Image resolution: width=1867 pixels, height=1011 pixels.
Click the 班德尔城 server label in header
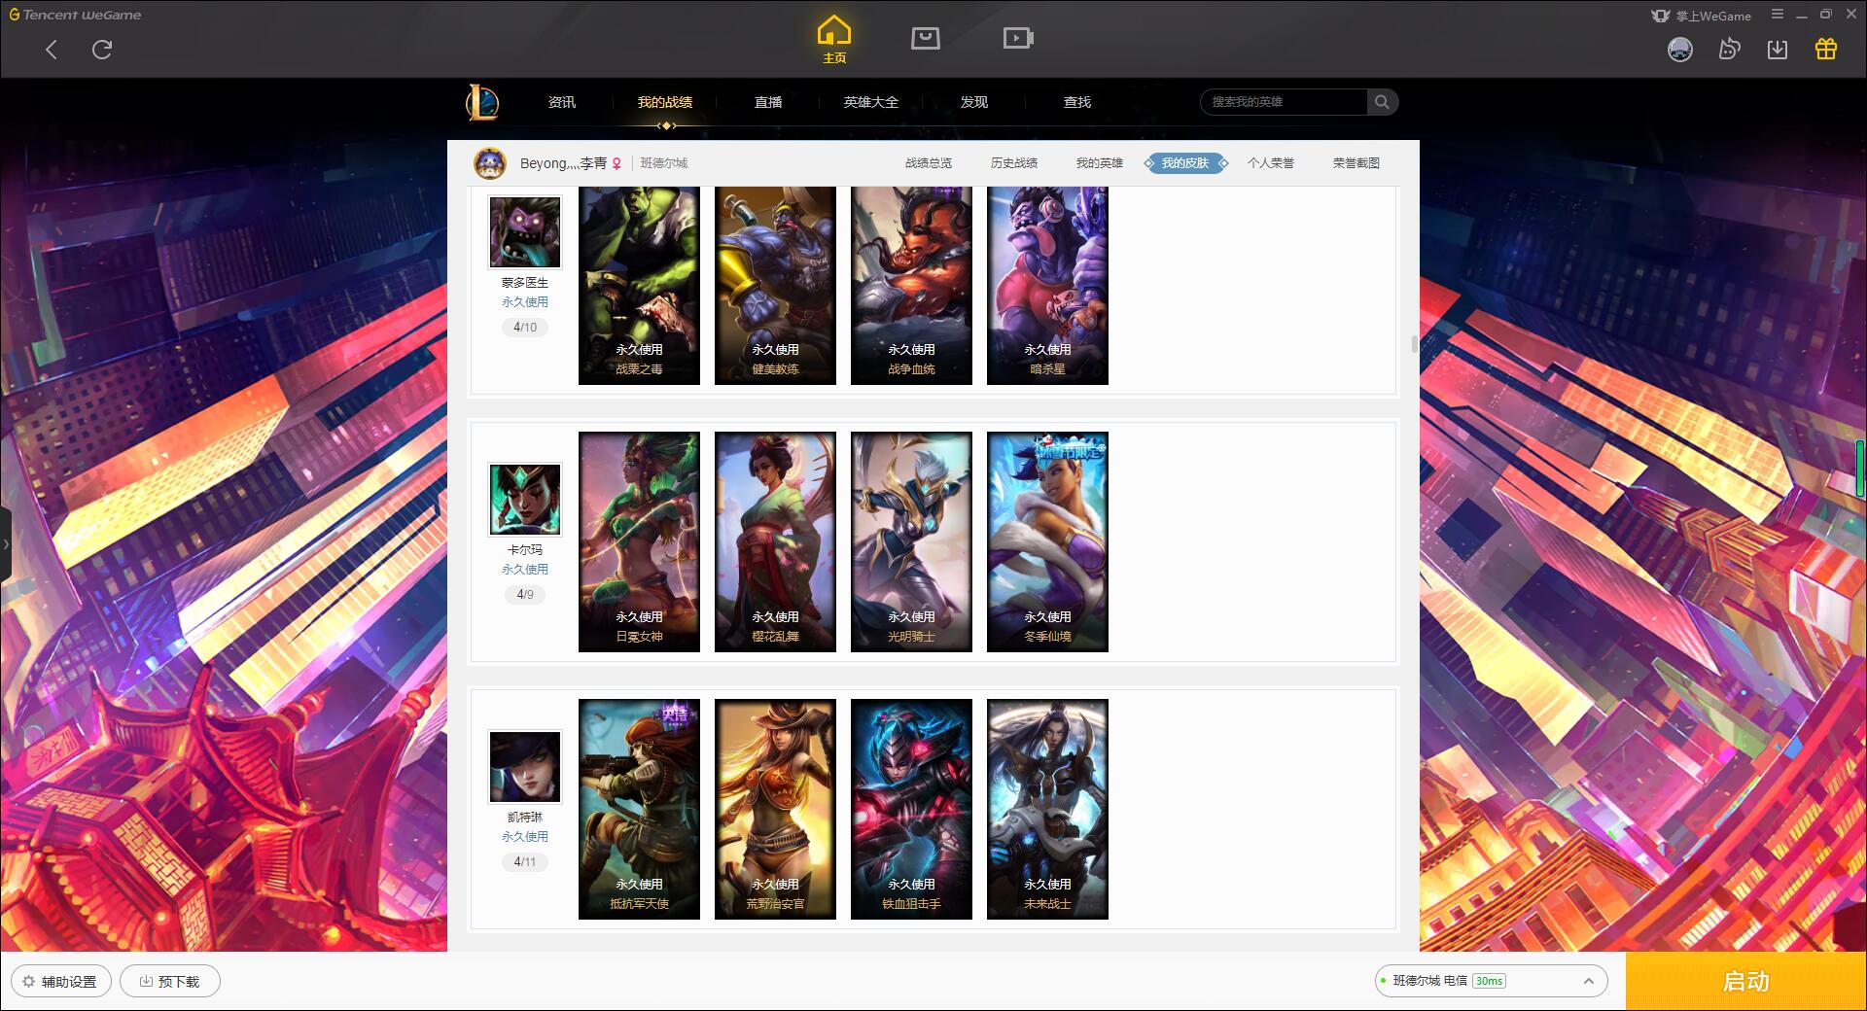(x=664, y=163)
